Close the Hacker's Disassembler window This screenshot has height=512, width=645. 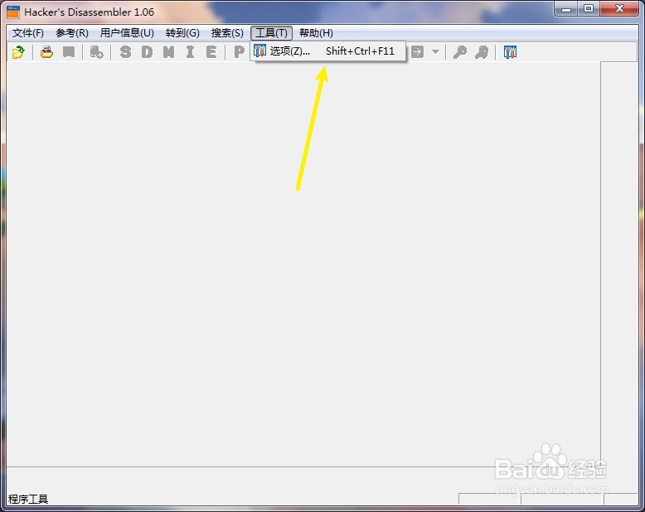tap(619, 8)
